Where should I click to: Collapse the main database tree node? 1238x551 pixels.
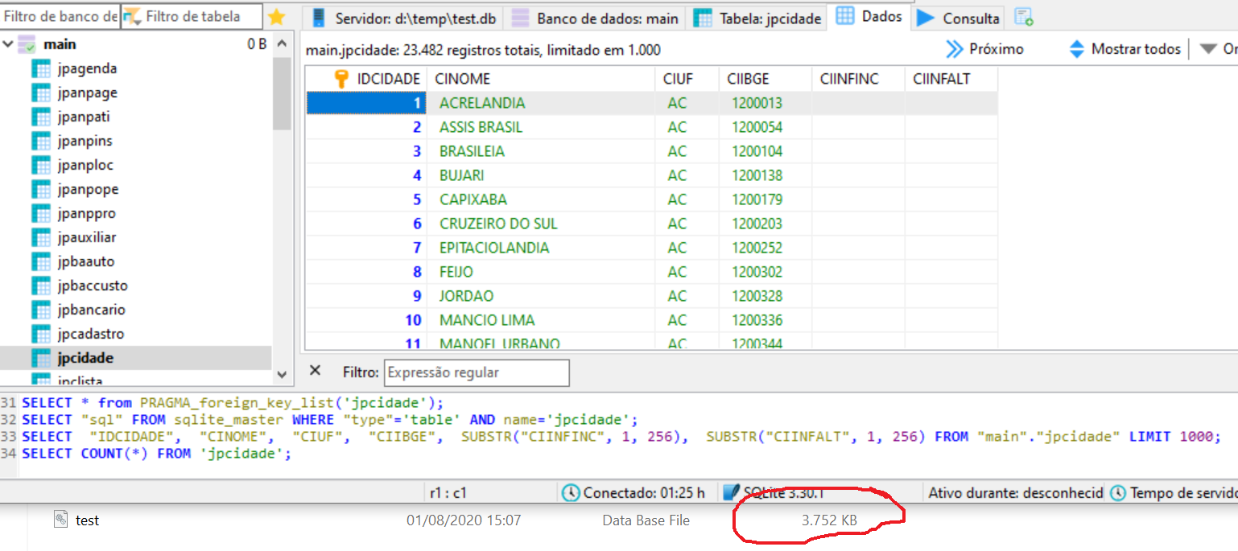pos(9,45)
